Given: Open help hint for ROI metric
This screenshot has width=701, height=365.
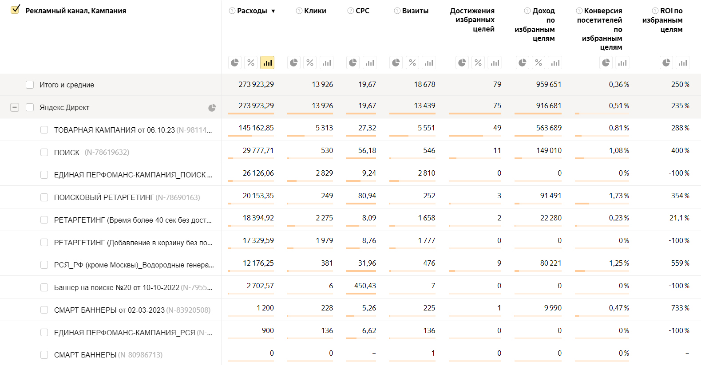Looking at the screenshot, I should pyautogui.click(x=655, y=11).
